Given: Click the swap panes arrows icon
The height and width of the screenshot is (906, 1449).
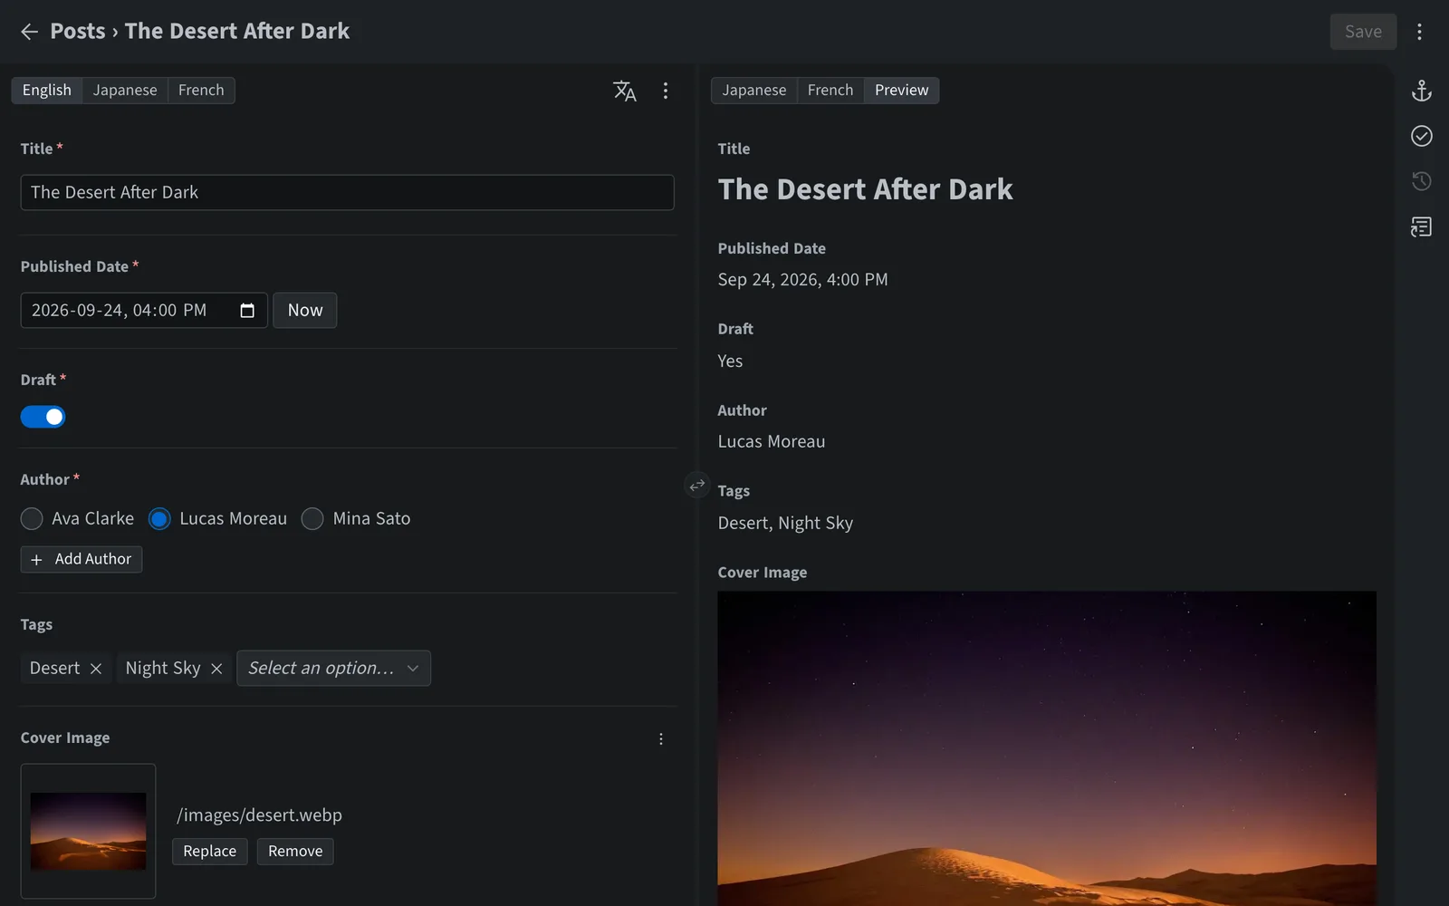Looking at the screenshot, I should (x=696, y=486).
